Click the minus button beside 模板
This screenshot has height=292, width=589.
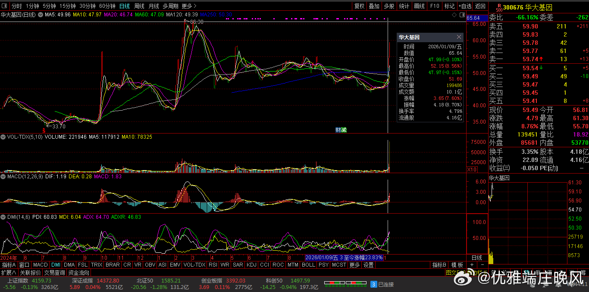click(482, 265)
